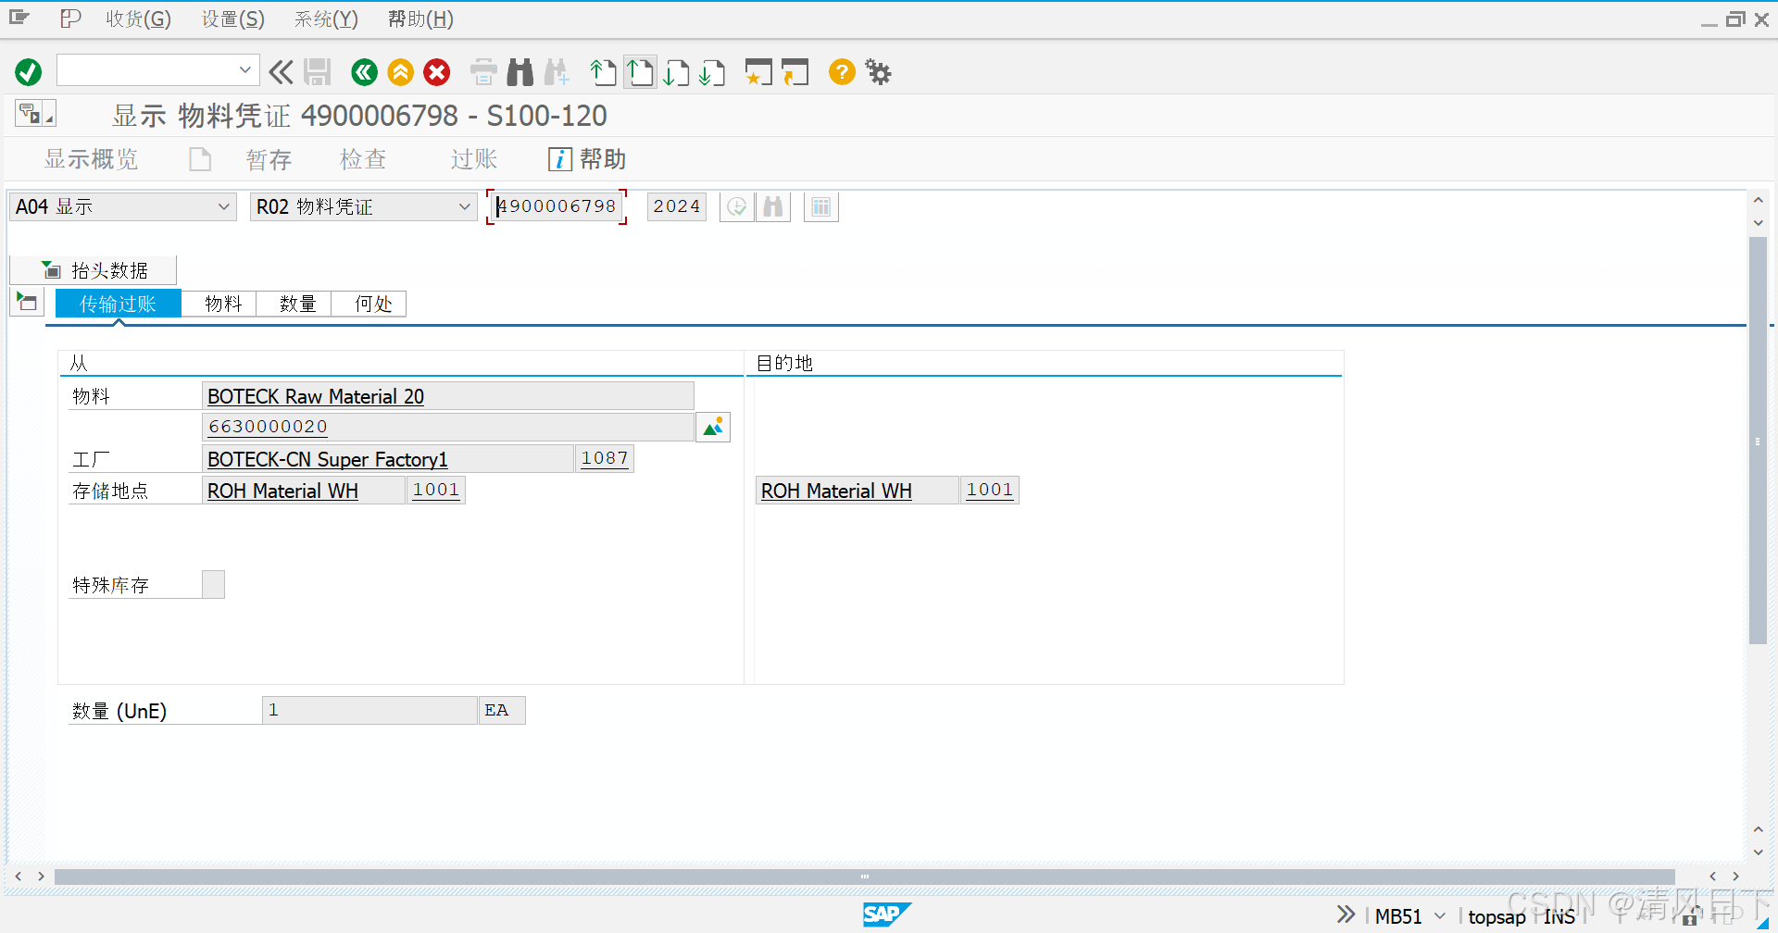The width and height of the screenshot is (1778, 933).
Task: Click the 过账 button
Action: coord(474,159)
